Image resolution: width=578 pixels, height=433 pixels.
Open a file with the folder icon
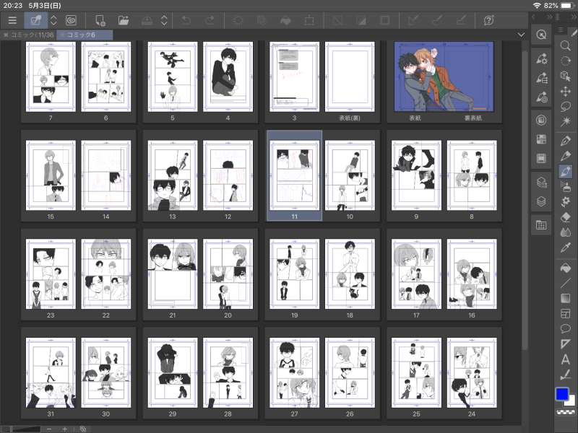(124, 20)
